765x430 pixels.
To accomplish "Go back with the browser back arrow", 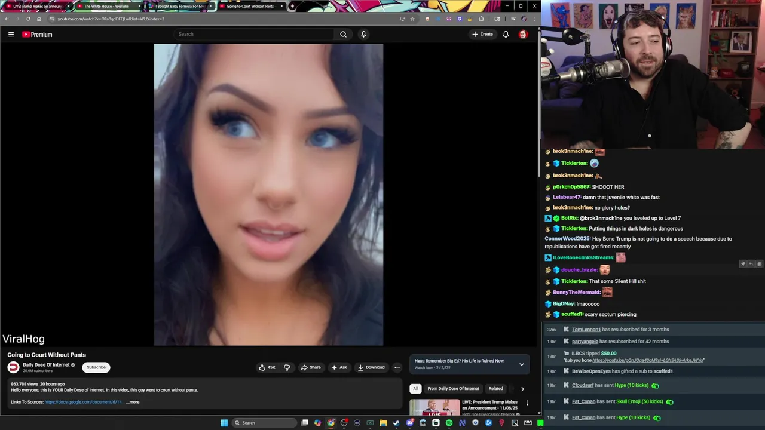I will click(x=7, y=19).
